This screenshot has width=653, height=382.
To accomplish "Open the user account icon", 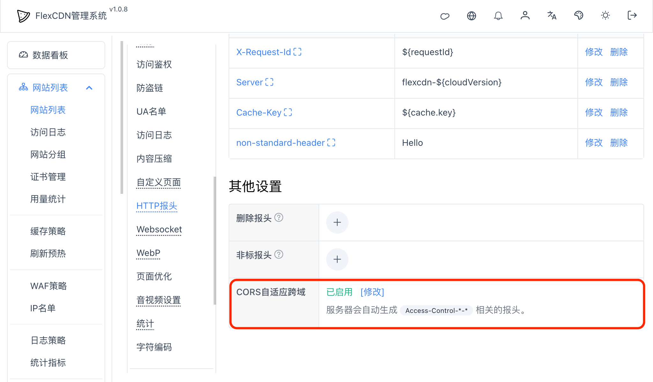I will click(525, 16).
